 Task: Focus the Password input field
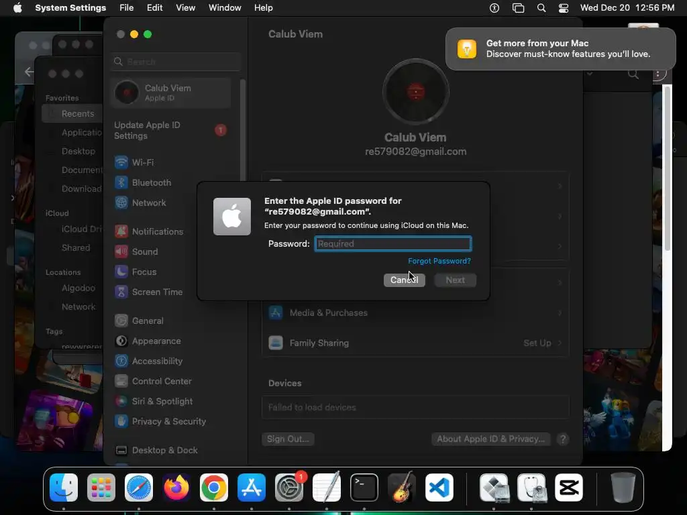393,244
